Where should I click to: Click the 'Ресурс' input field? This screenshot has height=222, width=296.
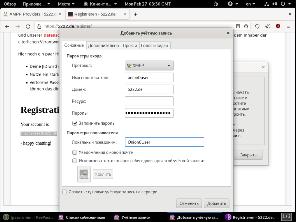click(x=149, y=101)
